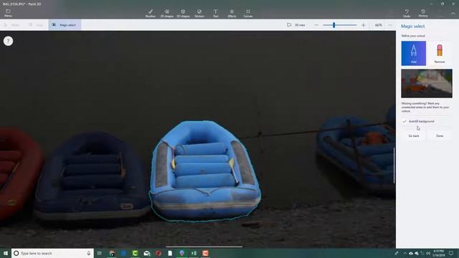Viewport: 459px width, 258px height.
Task: Toggle 3D view mode
Action: point(296,25)
